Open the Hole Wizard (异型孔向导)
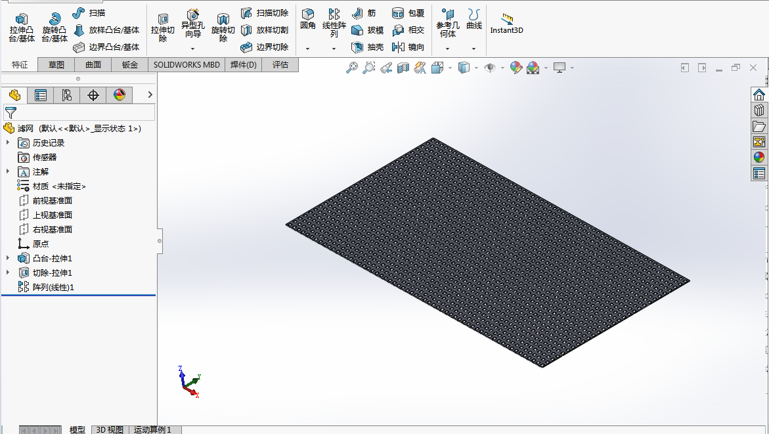The height and width of the screenshot is (434, 769). pyautogui.click(x=192, y=24)
